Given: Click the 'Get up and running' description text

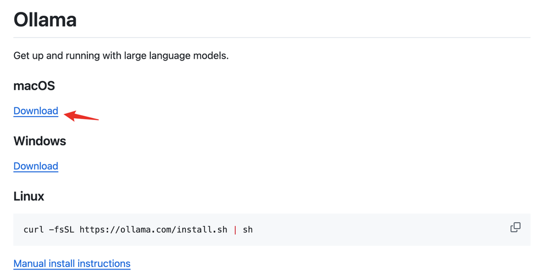Looking at the screenshot, I should (121, 56).
